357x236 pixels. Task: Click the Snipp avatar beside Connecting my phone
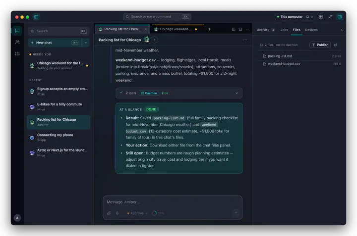click(x=32, y=138)
